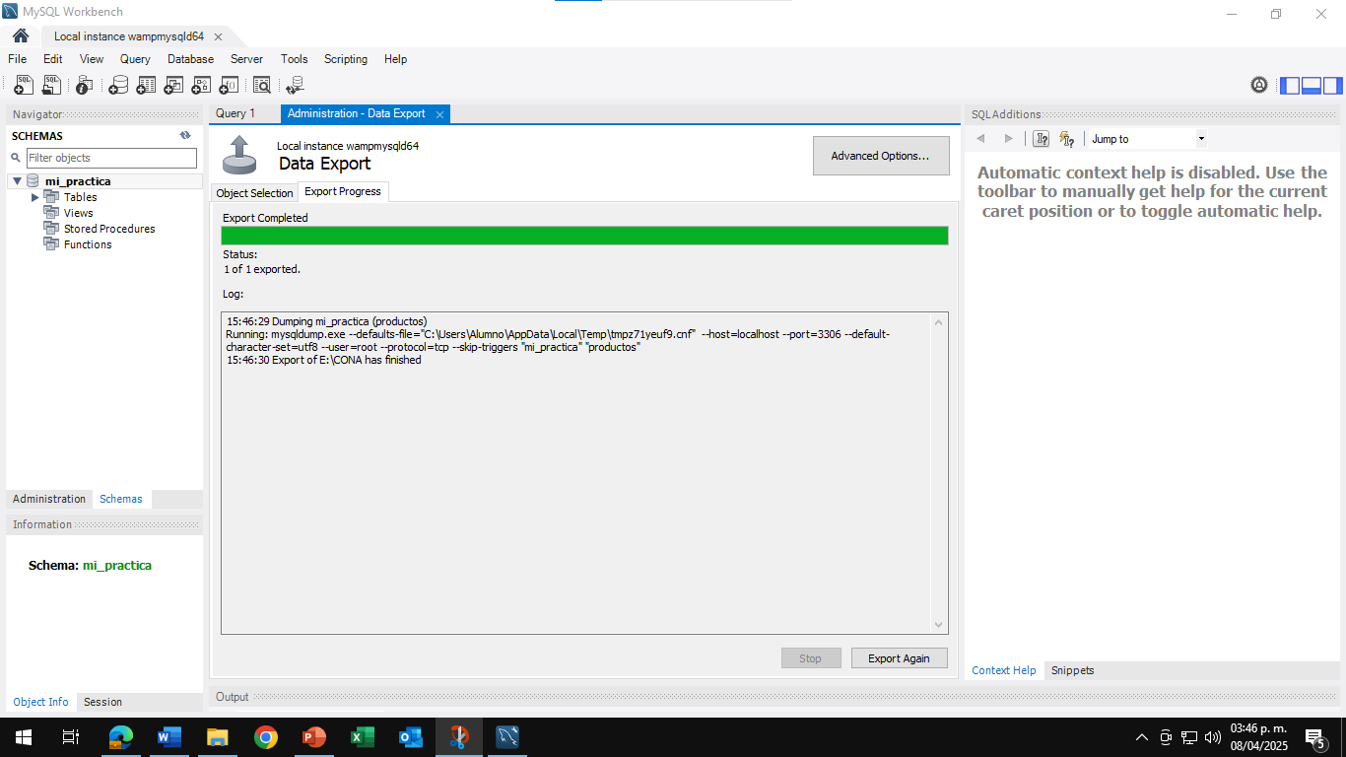The width and height of the screenshot is (1346, 757).
Task: Reconnect to DBMS icon
Action: pos(295,86)
